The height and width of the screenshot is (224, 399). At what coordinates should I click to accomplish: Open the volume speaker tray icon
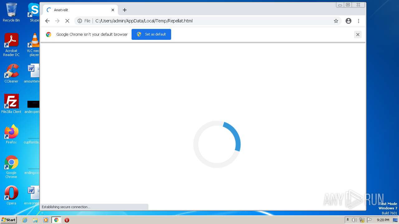pyautogui.click(x=354, y=220)
